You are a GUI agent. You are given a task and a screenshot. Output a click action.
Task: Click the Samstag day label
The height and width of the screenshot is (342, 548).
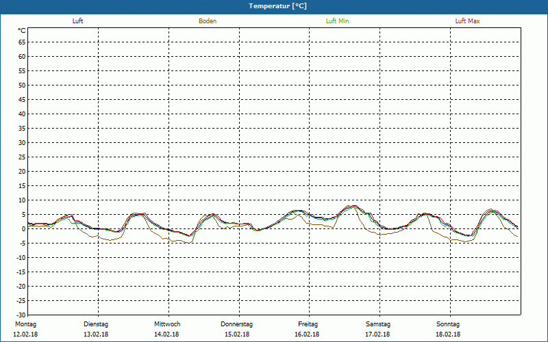378,324
